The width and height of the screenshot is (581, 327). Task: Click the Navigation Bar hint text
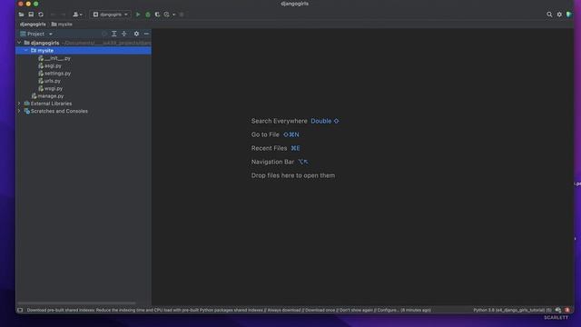coord(272,162)
